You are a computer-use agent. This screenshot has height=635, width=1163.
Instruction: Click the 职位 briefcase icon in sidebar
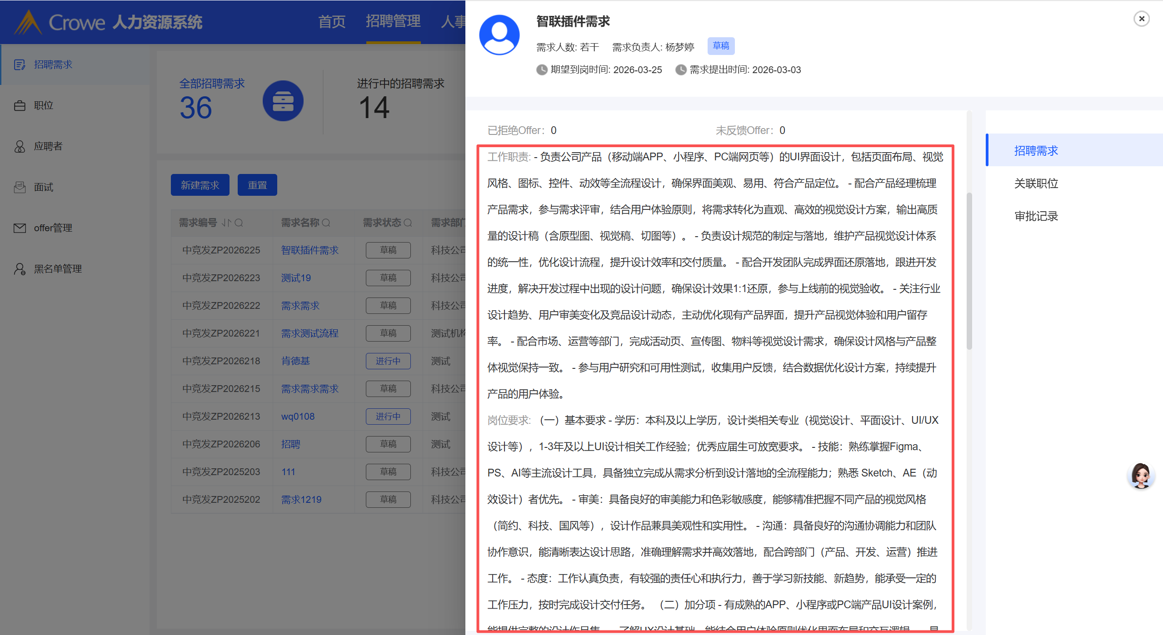click(19, 105)
